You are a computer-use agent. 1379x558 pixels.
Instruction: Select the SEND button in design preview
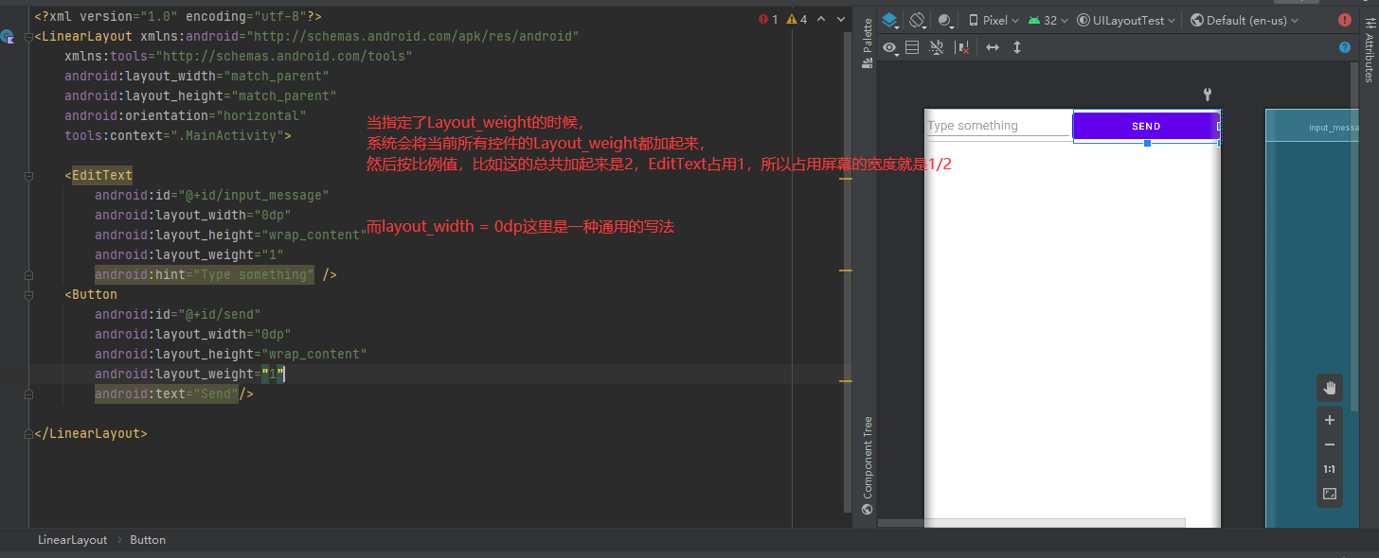(x=1146, y=127)
